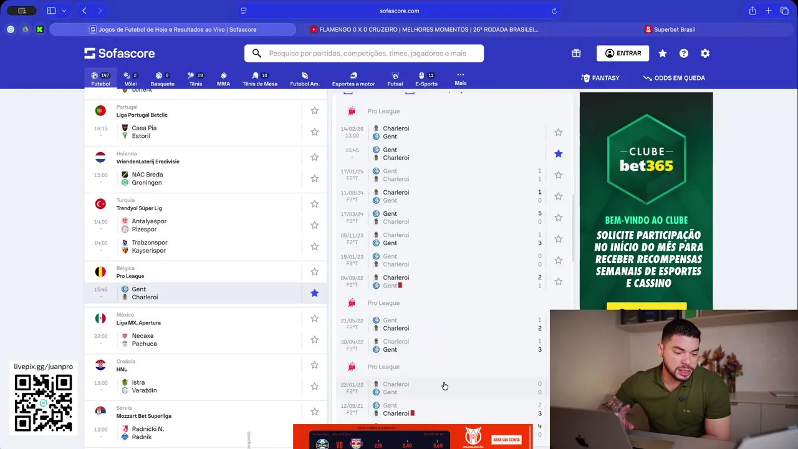Viewport: 798px width, 449px height.
Task: Click the search field for matches
Action: (x=364, y=53)
